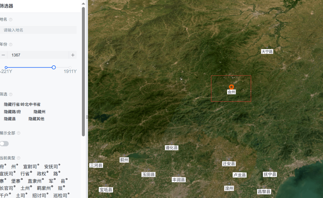Click the help icon next to 地名
This screenshot has height=198, width=323.
11,19
